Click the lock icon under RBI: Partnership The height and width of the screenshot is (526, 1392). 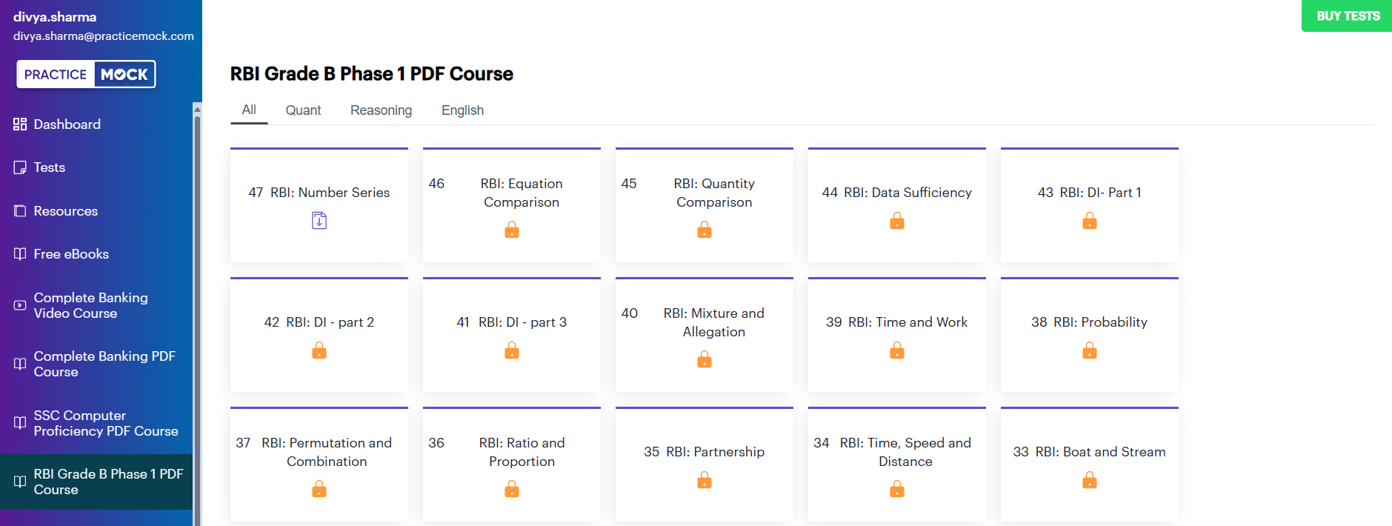click(705, 481)
